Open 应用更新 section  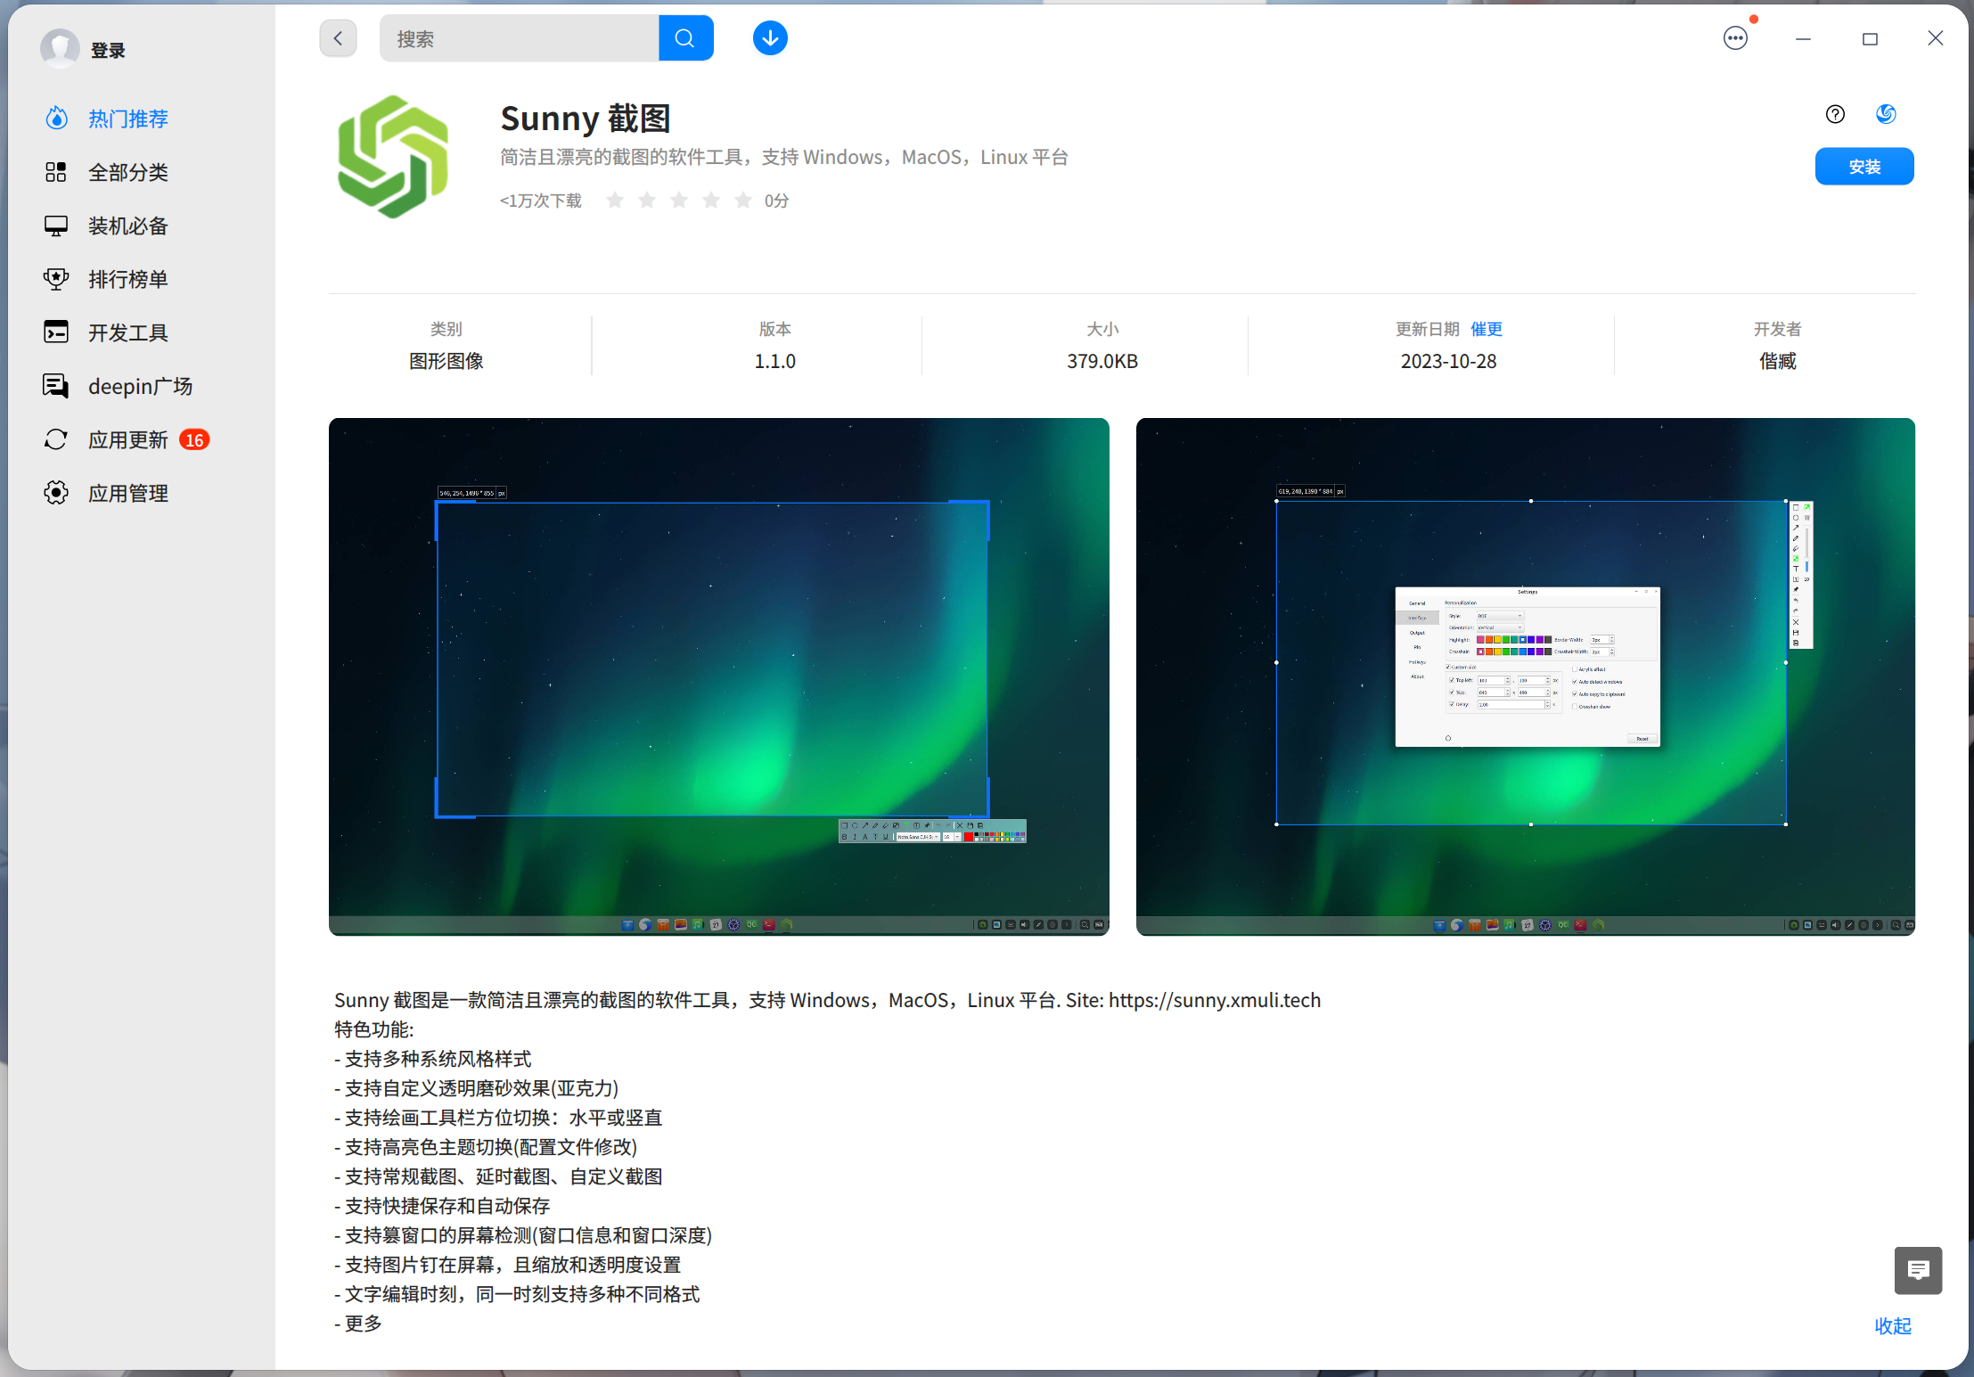(127, 439)
